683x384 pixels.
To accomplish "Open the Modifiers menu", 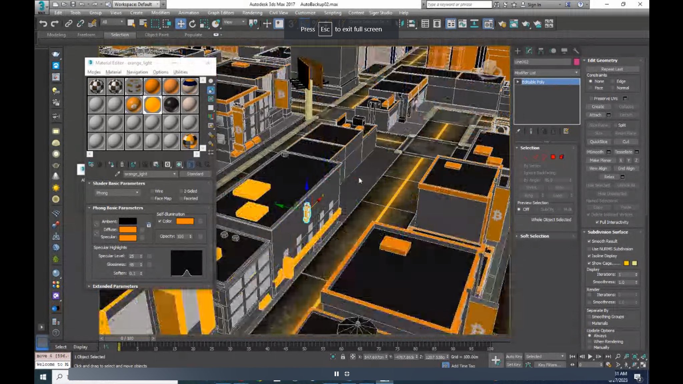I will tap(160, 13).
